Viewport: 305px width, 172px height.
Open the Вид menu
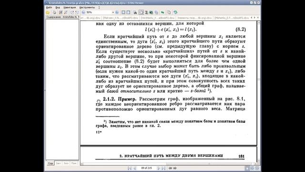pos(58,8)
